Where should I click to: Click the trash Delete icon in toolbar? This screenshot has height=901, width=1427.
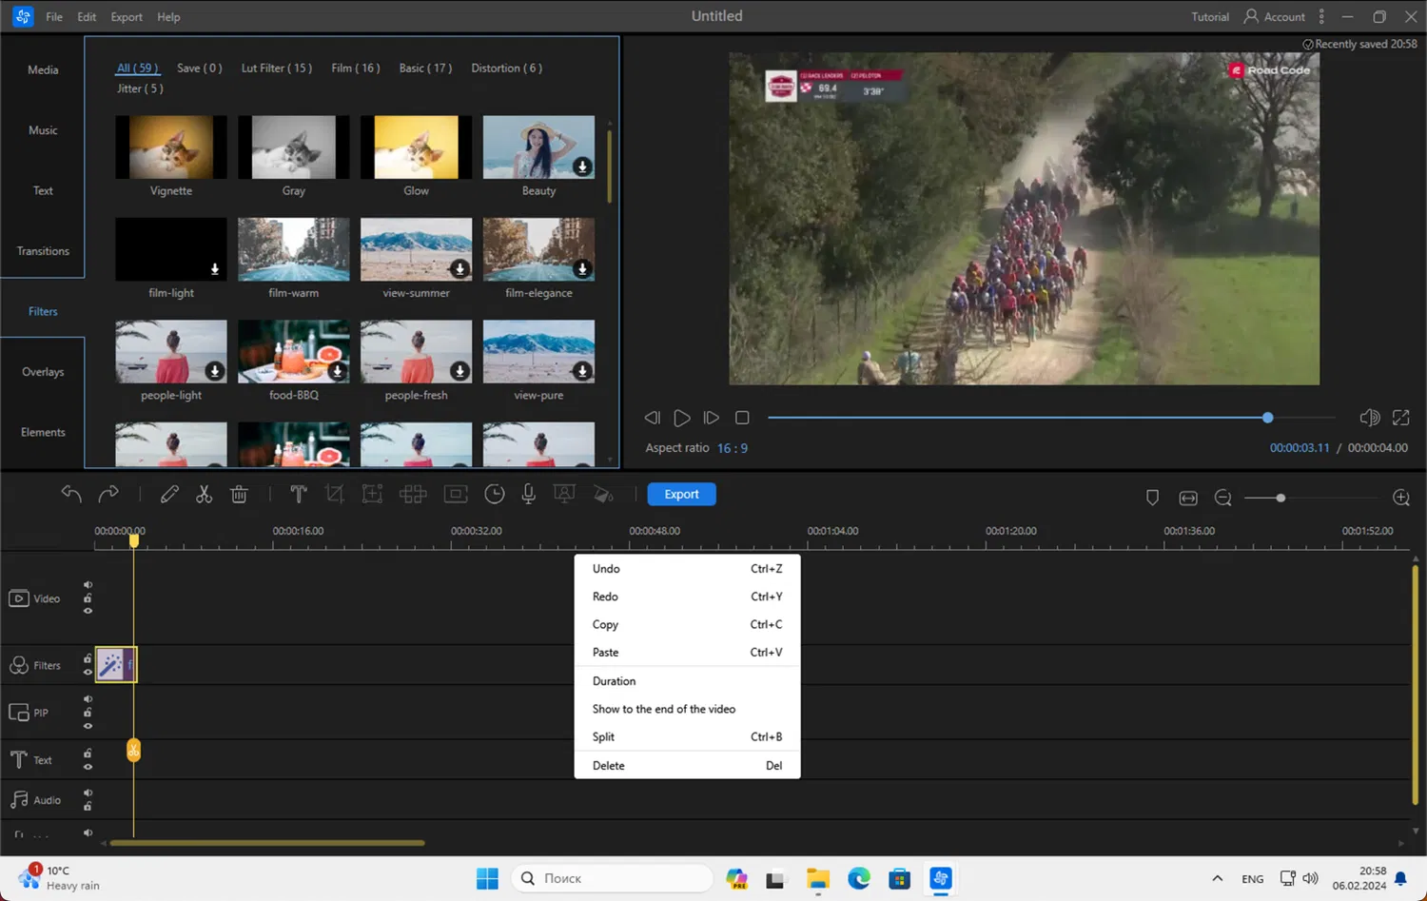[x=239, y=495]
